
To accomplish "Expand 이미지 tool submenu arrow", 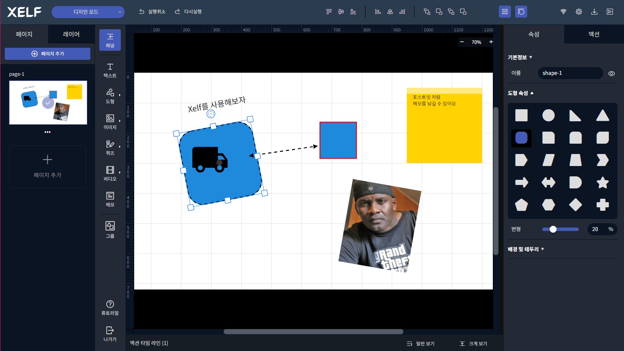I will pyautogui.click(x=120, y=121).
